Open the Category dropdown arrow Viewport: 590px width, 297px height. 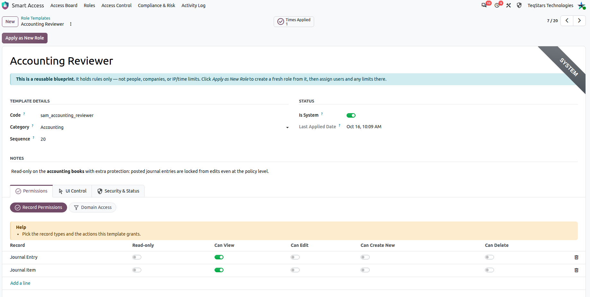[x=287, y=128]
